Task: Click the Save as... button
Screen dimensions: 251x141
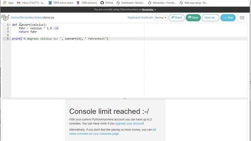Action: [211, 18]
